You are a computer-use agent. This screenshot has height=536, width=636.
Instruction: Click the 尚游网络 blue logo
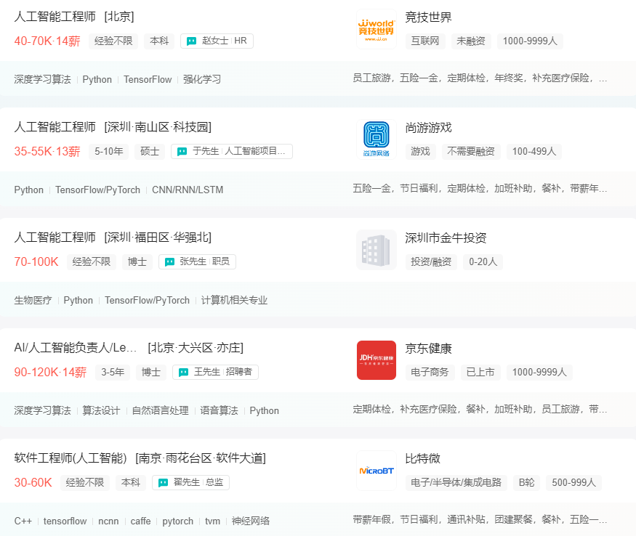[x=376, y=139]
